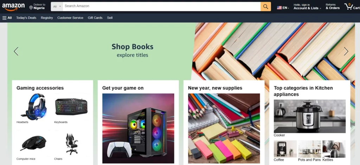Image resolution: width=360 pixels, height=165 pixels.
Task: Open the Coffee kitchen appliance thumbnail
Action: tap(285, 149)
